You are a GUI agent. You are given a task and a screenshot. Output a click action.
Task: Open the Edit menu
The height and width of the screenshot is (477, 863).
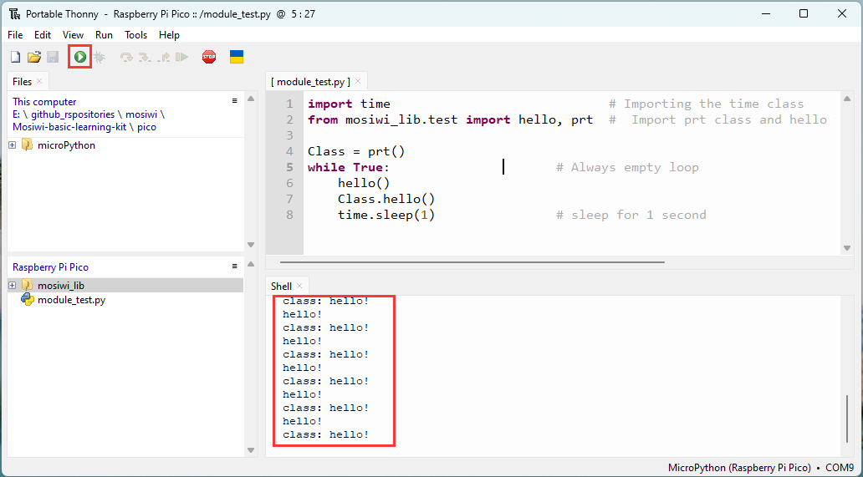coord(43,34)
